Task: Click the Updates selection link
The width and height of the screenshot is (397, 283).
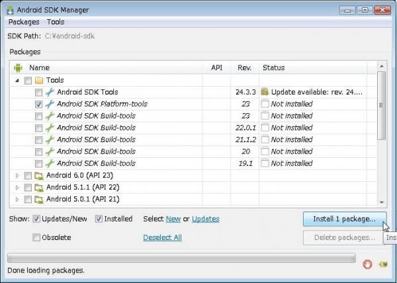Action: coord(206,219)
